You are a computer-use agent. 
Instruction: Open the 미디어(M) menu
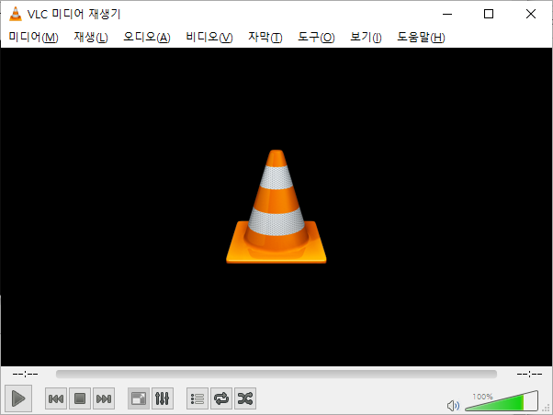[x=33, y=37]
